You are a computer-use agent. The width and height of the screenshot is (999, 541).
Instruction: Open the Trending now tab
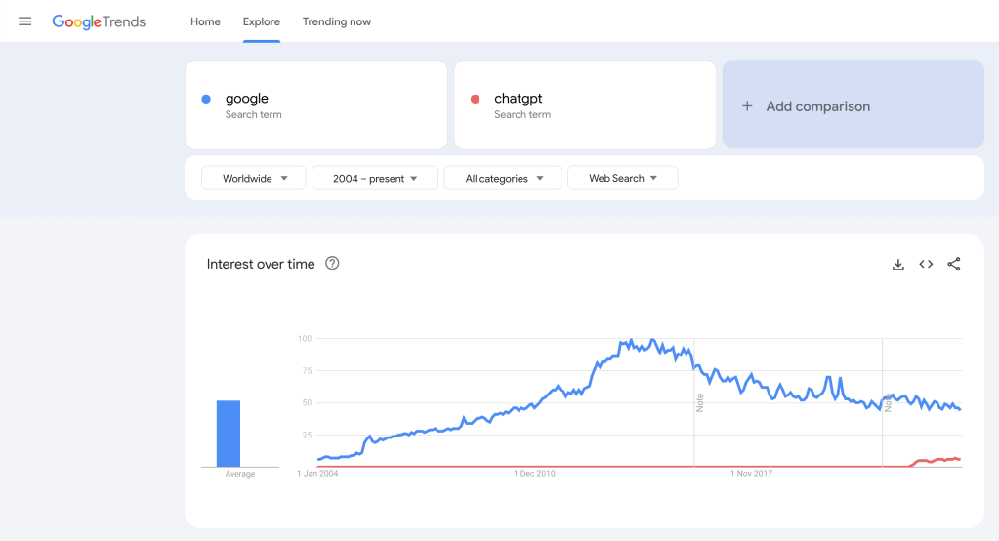336,21
